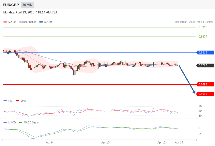Click the 9MA legend label
Viewport: 215px width, 146px height.
[x=23, y=101]
